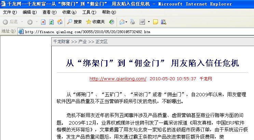Go to the Home page icon

(60, 22)
